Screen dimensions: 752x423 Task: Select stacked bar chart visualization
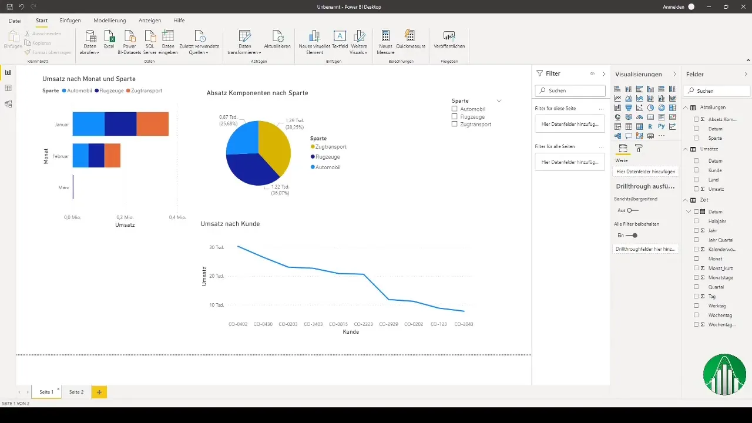(617, 89)
